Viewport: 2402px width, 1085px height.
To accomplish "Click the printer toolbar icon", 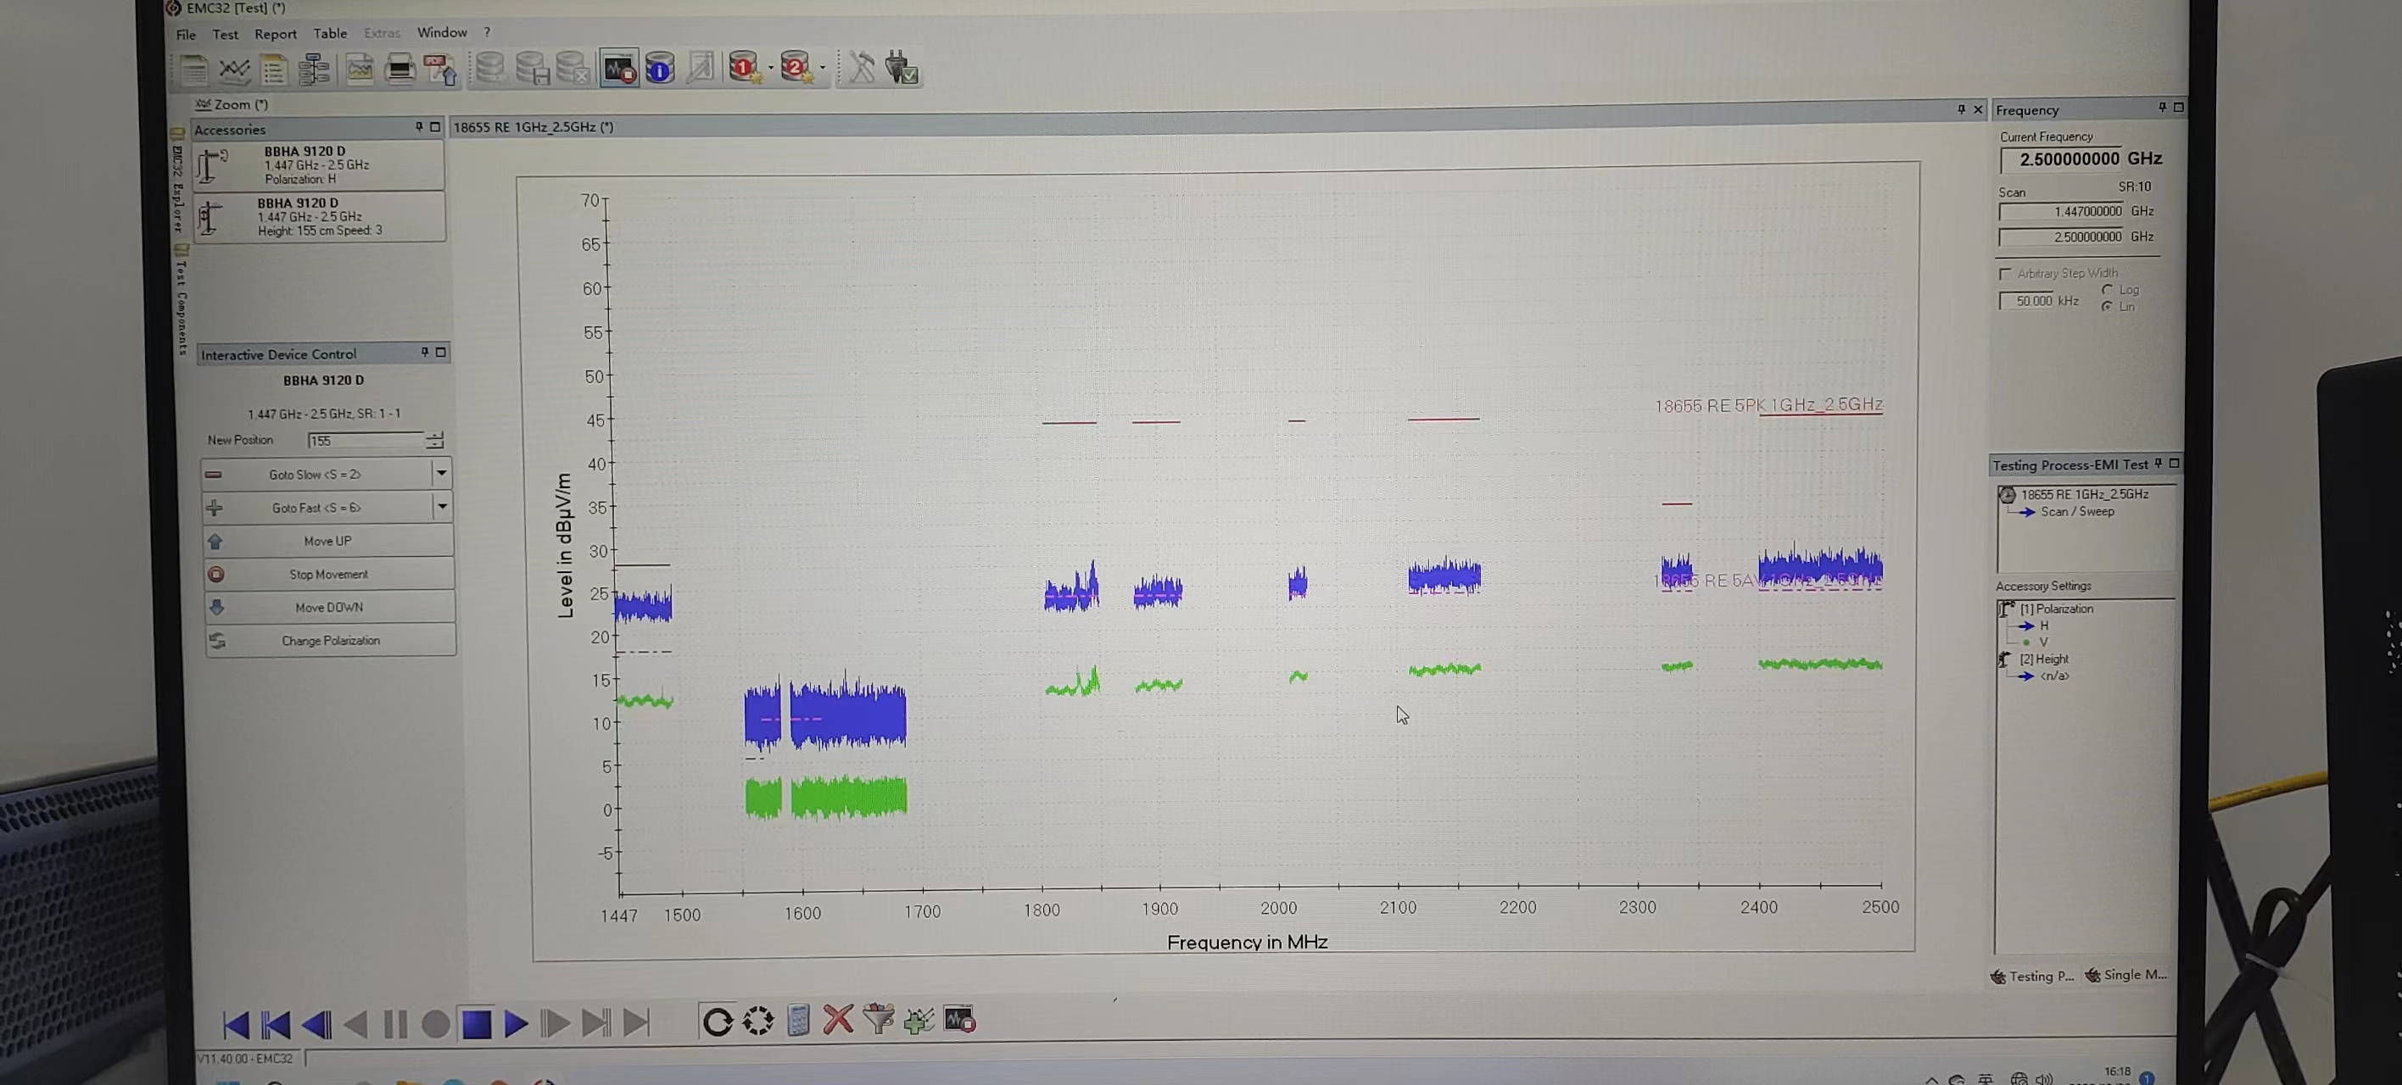I will point(400,69).
